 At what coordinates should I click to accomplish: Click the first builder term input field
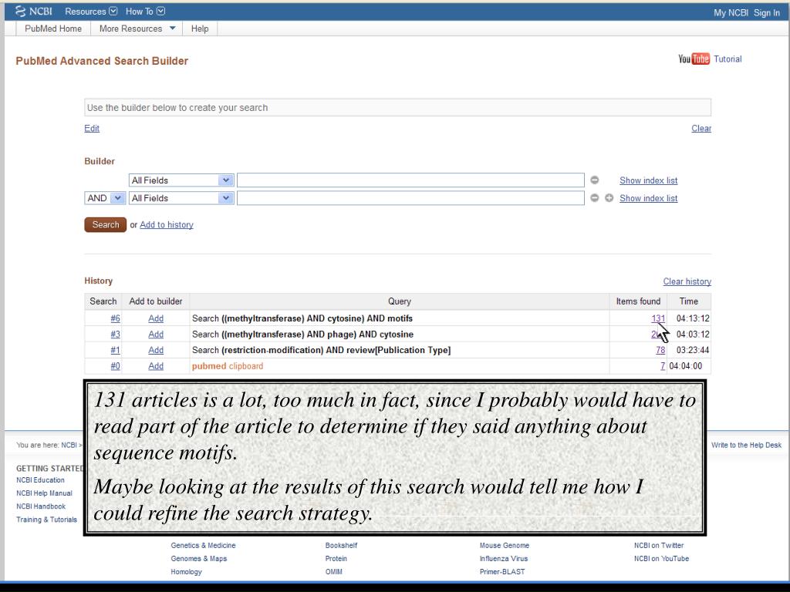click(x=410, y=180)
